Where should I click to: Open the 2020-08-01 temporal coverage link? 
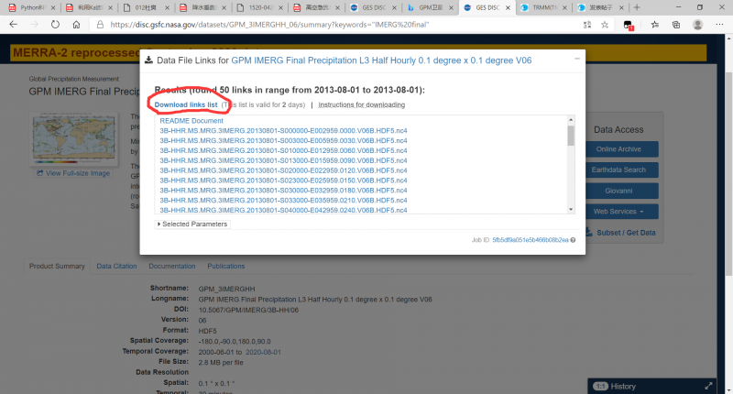pos(263,352)
